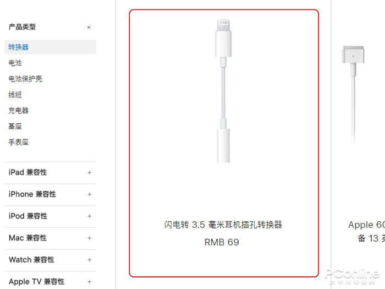Open the Lightning to 3.5mm adapter image
385x289 pixels.
223,91
